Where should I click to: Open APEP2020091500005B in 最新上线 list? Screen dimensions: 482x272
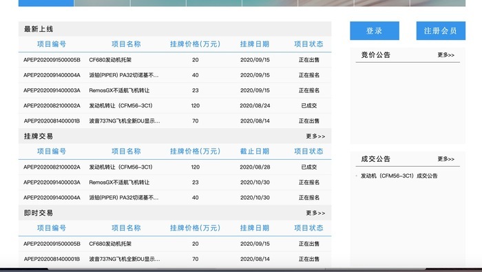point(52,60)
